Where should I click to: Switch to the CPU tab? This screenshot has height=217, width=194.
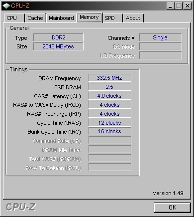pos(14,18)
